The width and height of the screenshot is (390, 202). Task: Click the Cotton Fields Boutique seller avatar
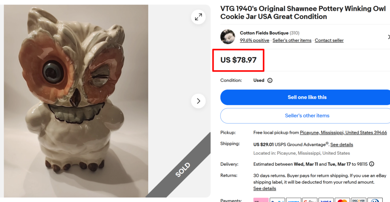[x=228, y=37]
